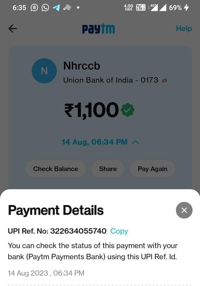Tap the ₹1,100 payment amount
The height and width of the screenshot is (286, 200).
click(x=92, y=110)
